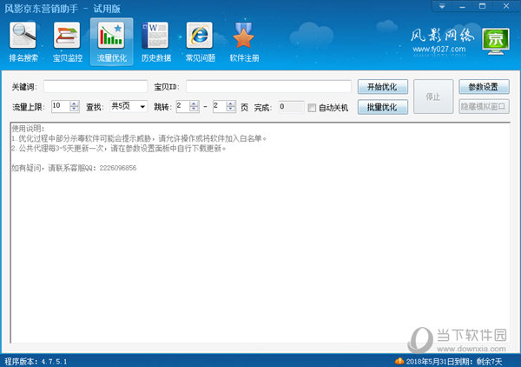Increase the first 跳转 page number
The image size is (521, 367).
194,103
